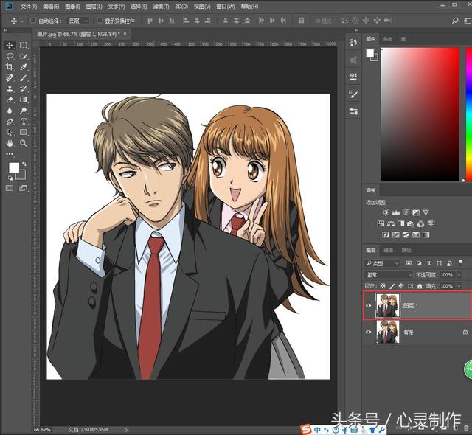Screen dimensions: 472x435
Task: Select the Gradient tool
Action: (x=23, y=100)
